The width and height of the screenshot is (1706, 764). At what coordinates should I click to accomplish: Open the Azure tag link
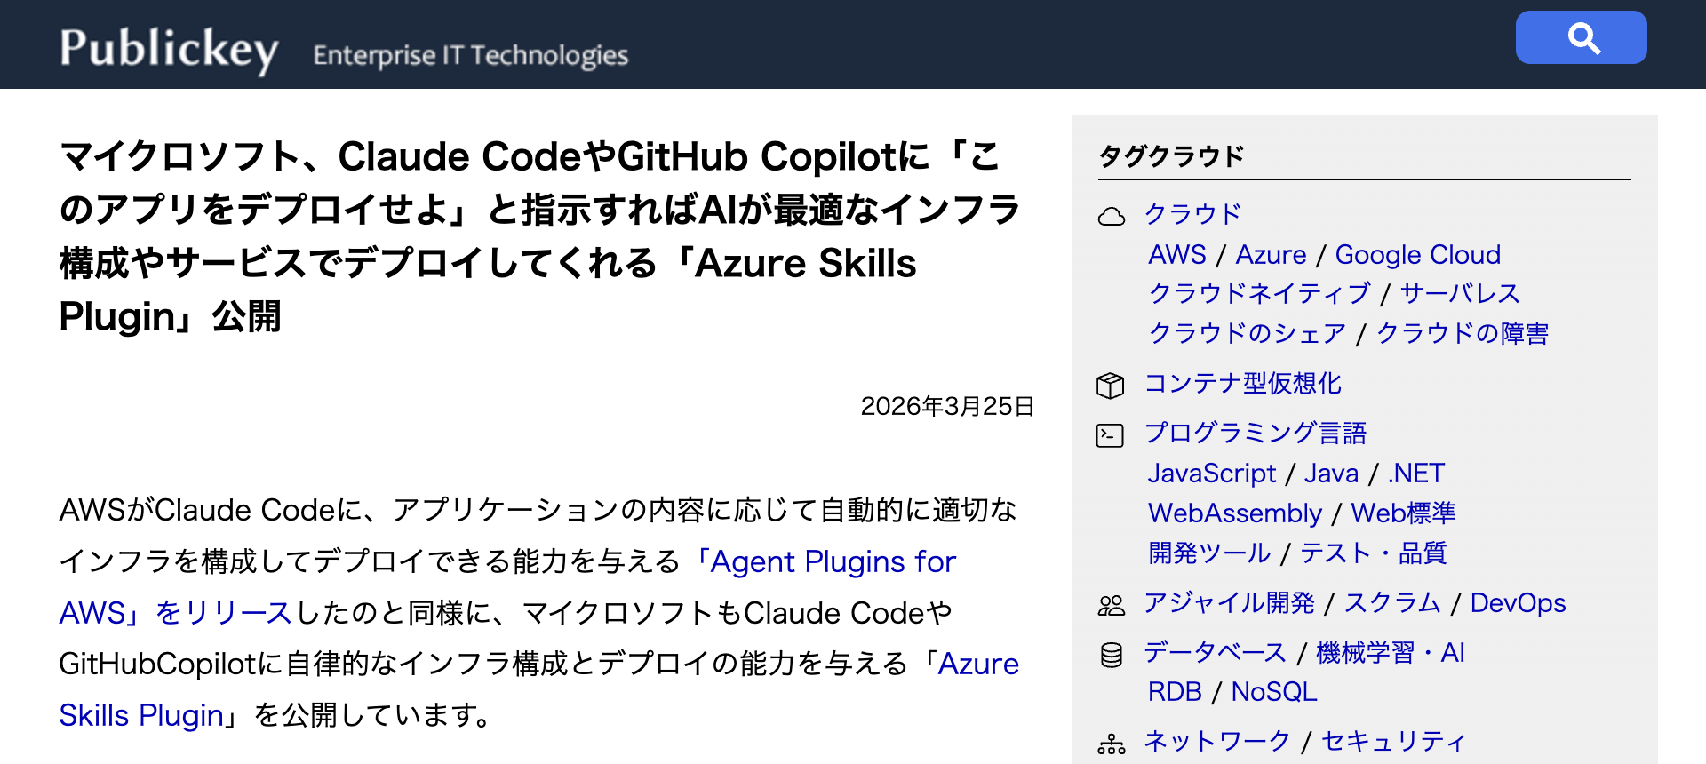point(1271,255)
